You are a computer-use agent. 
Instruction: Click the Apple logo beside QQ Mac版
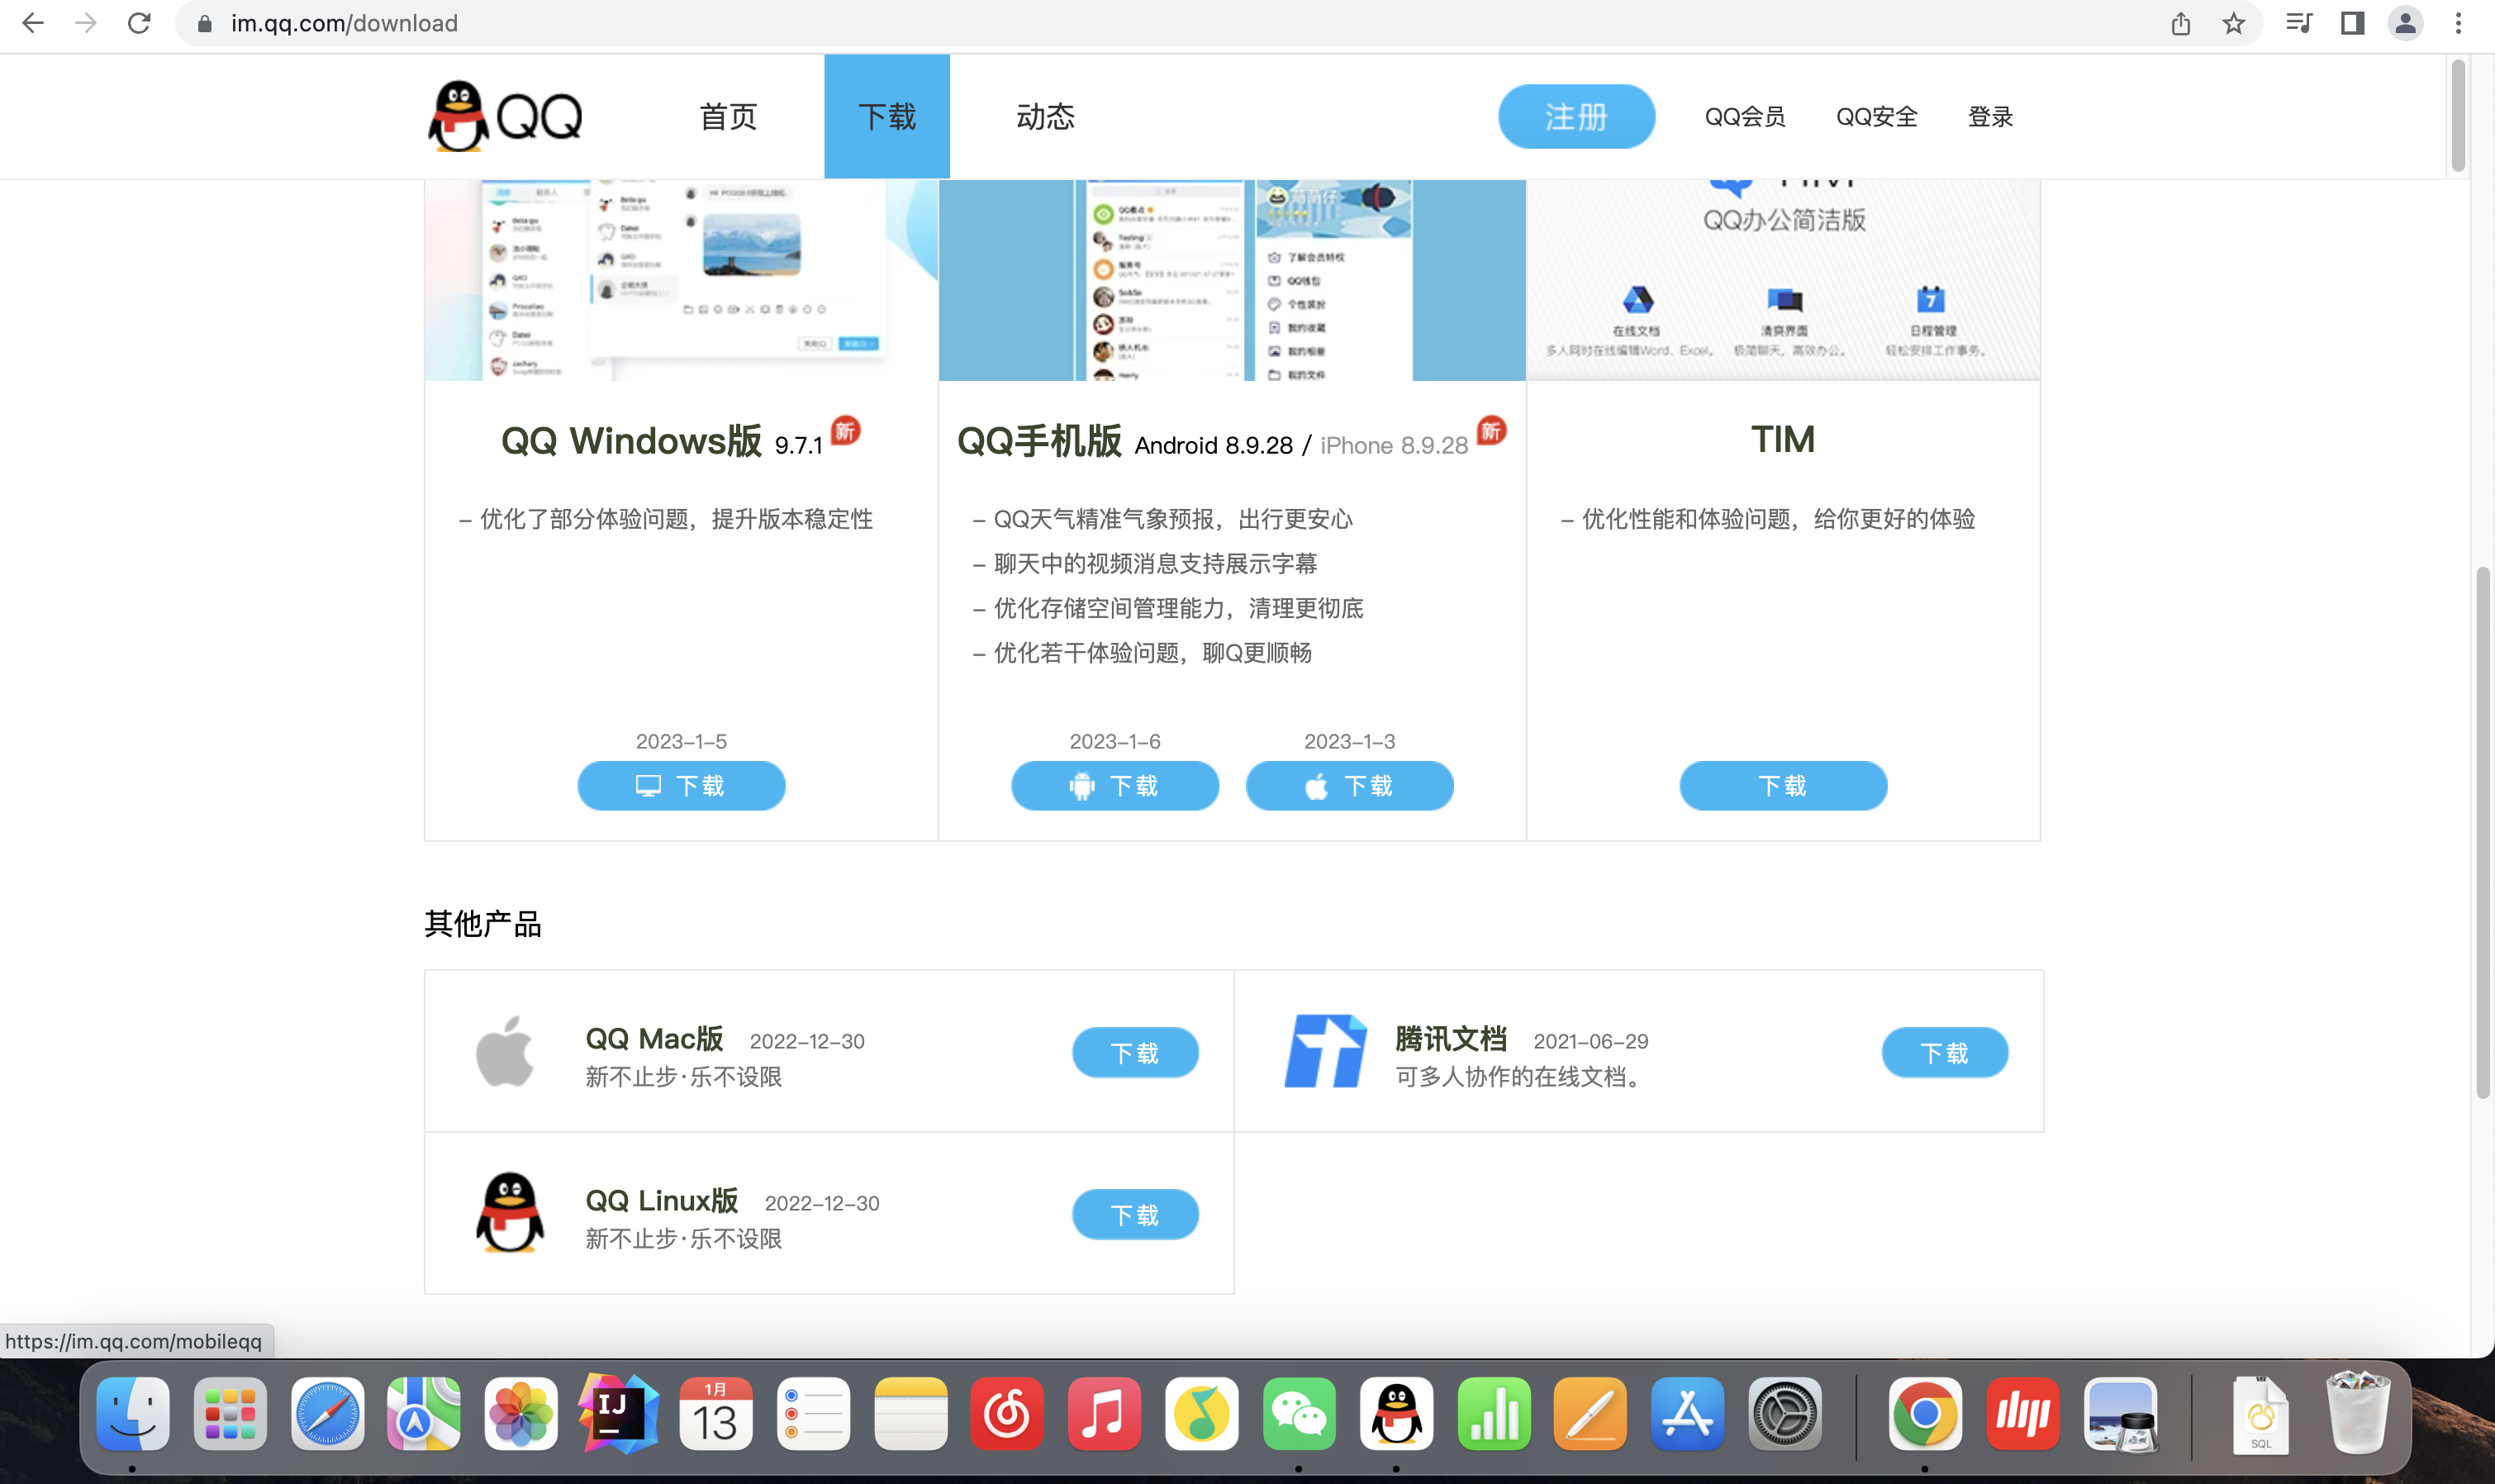tap(505, 1051)
